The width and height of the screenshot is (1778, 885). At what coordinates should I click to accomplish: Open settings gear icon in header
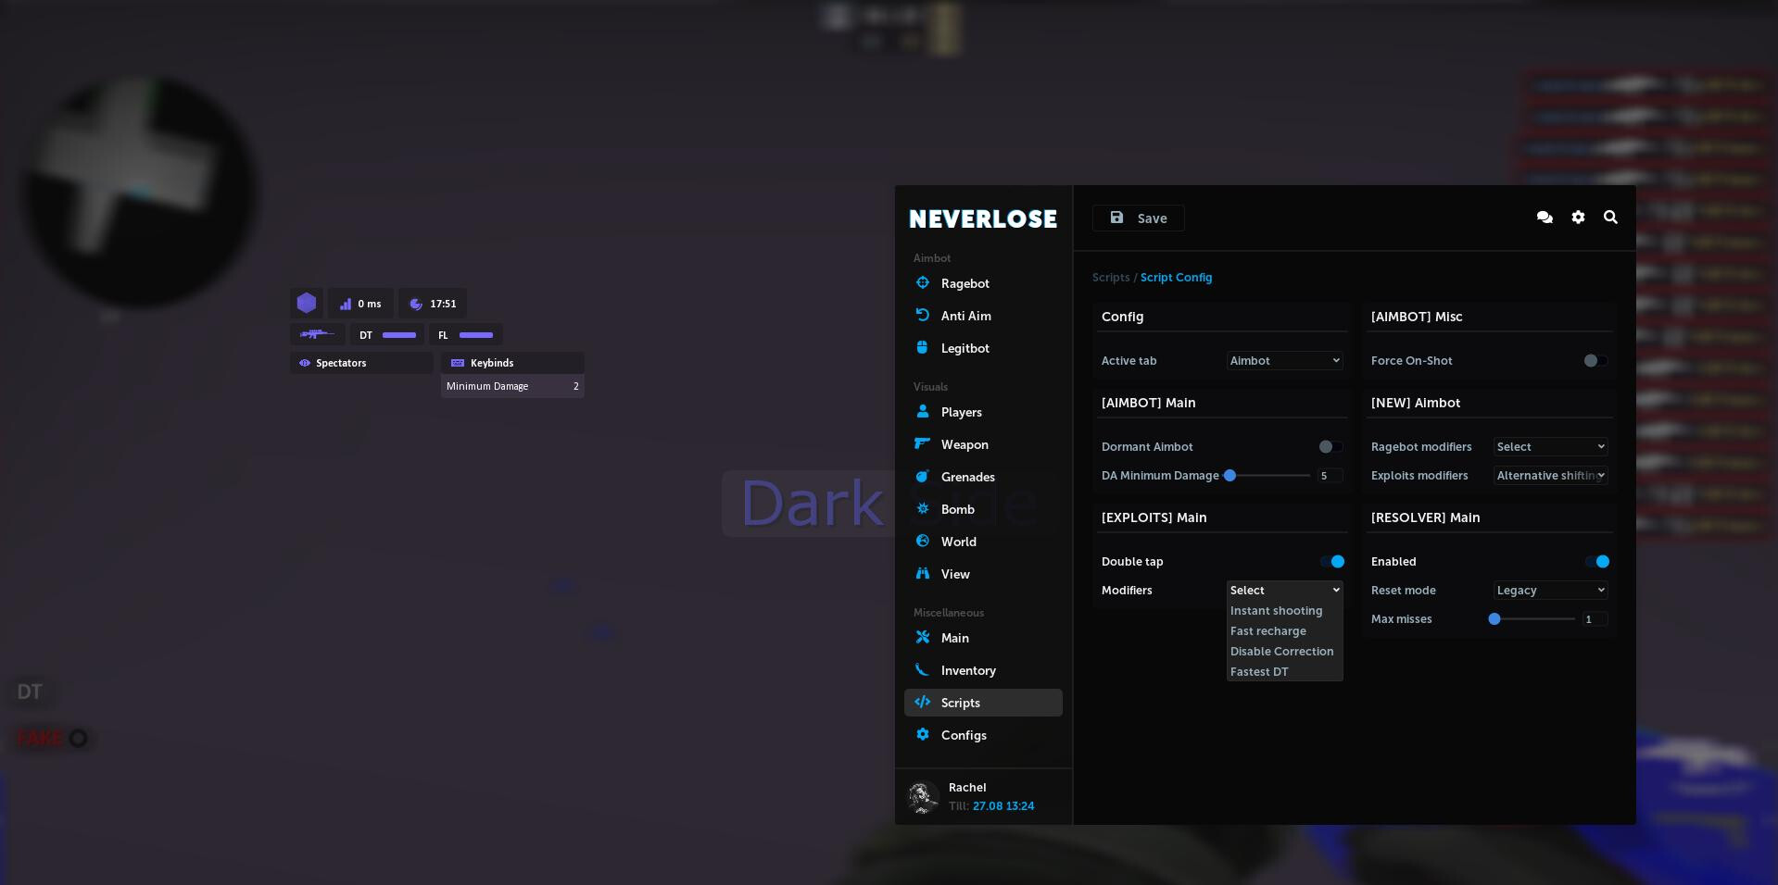coord(1578,217)
